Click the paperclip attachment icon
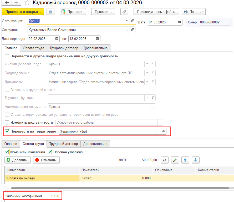 click(124, 12)
